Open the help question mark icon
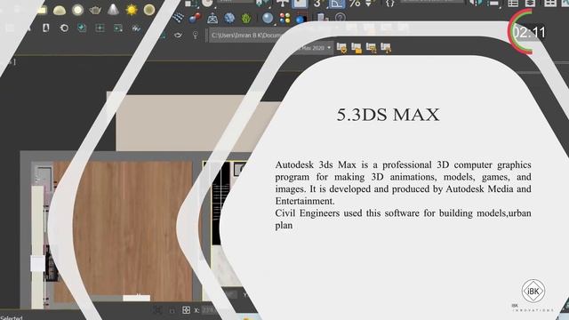The height and width of the screenshot is (320, 569). [340, 18]
